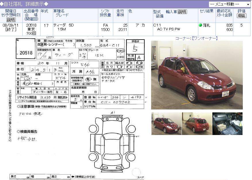
Task: Click the 色 column header
Action: pos(130,11)
